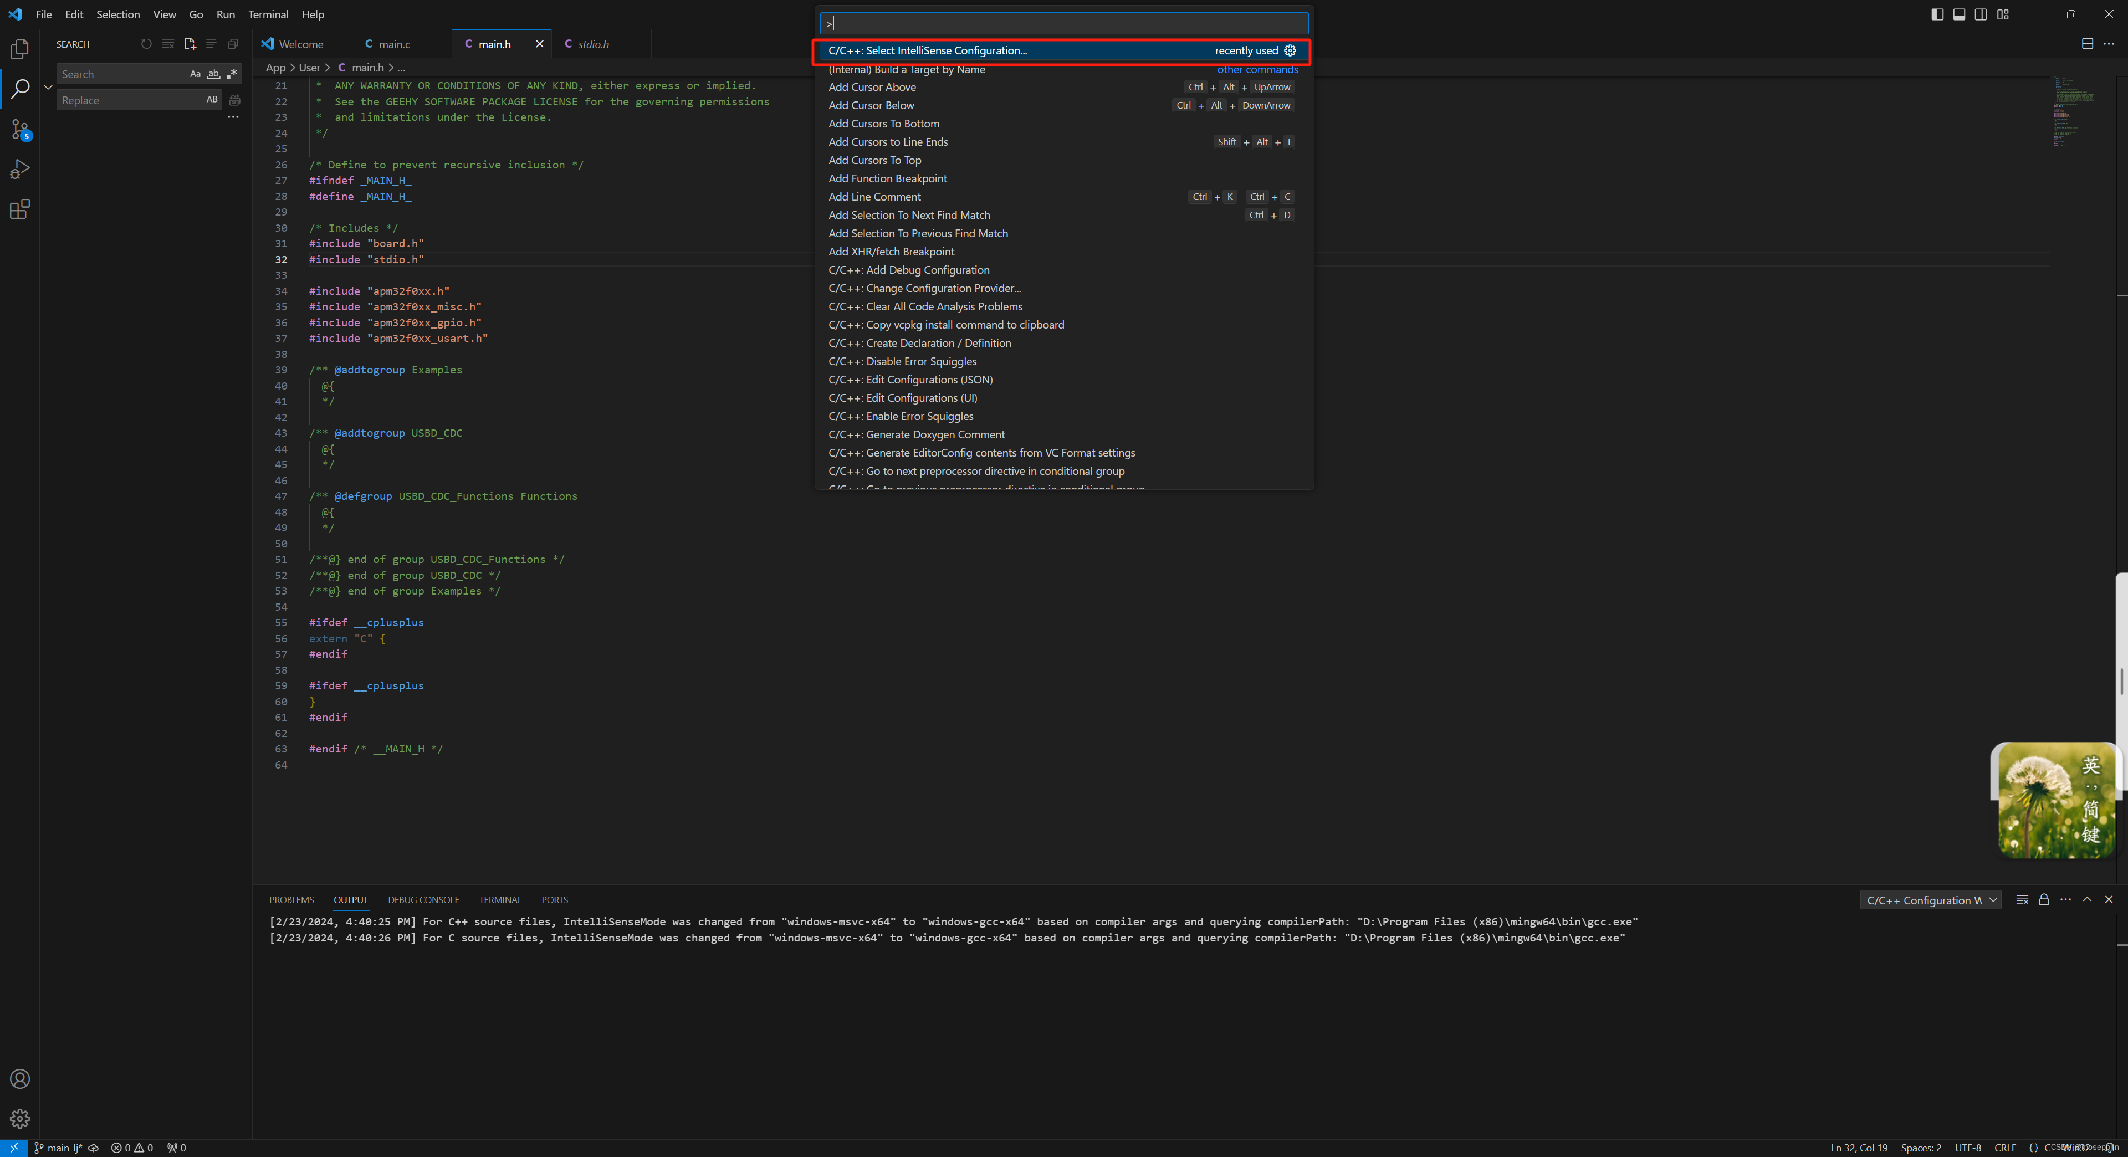Image resolution: width=2128 pixels, height=1157 pixels.
Task: Toggle Match Case in search box
Action: click(x=195, y=74)
